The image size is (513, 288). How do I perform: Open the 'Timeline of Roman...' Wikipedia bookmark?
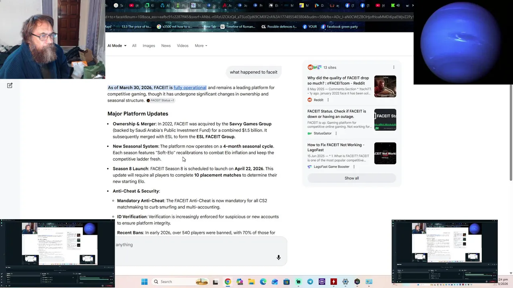(238, 27)
